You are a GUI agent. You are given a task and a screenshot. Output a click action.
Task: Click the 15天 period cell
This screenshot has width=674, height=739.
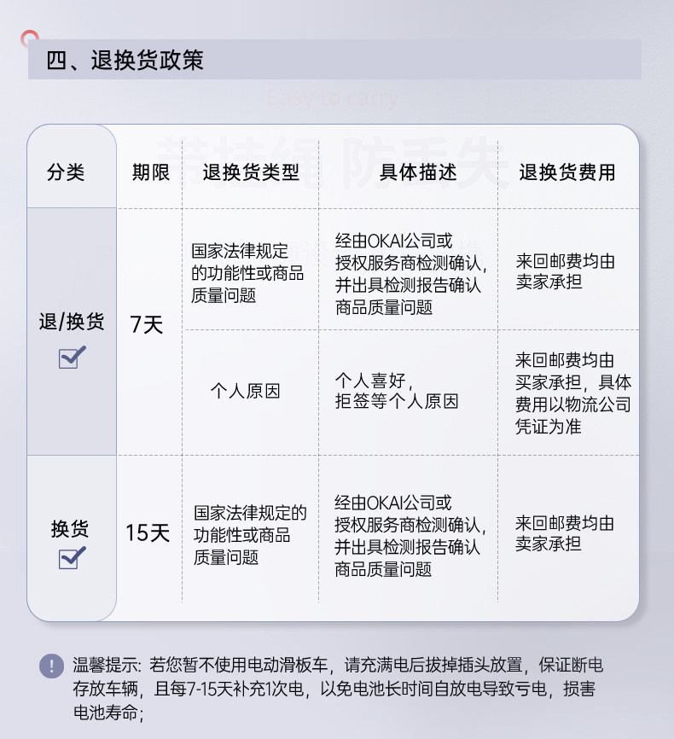click(x=148, y=533)
